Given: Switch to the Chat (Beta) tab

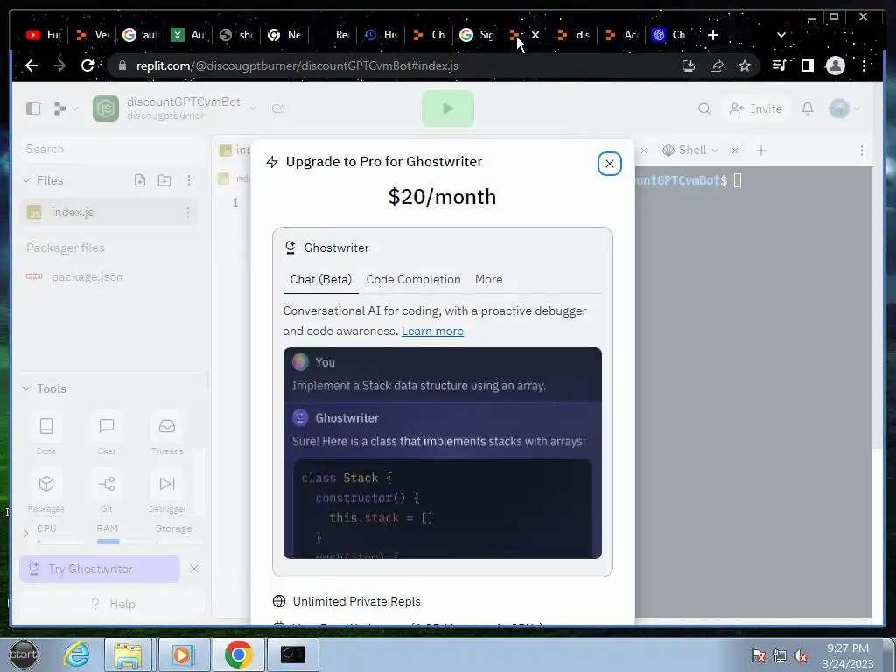Looking at the screenshot, I should (x=320, y=279).
